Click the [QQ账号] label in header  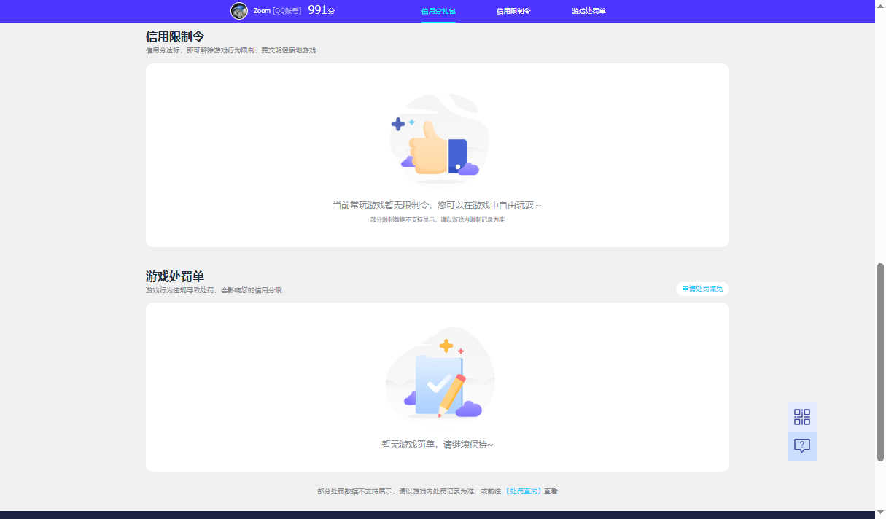287,11
